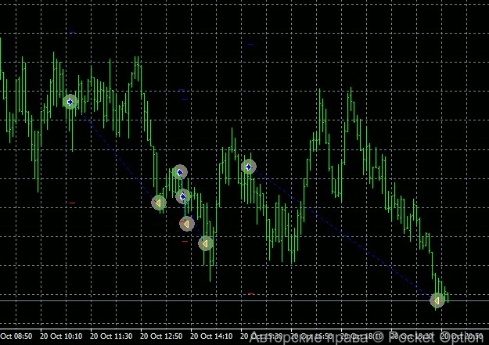Viewport: 489px width, 345px height.
Task: Select the yellow exit arrow on the horizontal price line
Action: (x=437, y=300)
